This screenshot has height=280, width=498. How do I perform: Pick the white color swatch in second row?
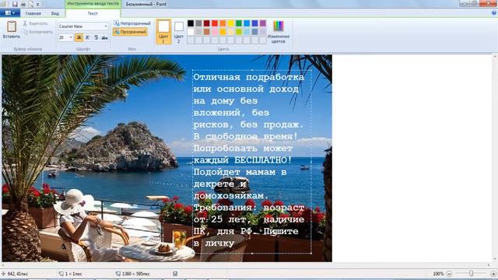point(191,32)
